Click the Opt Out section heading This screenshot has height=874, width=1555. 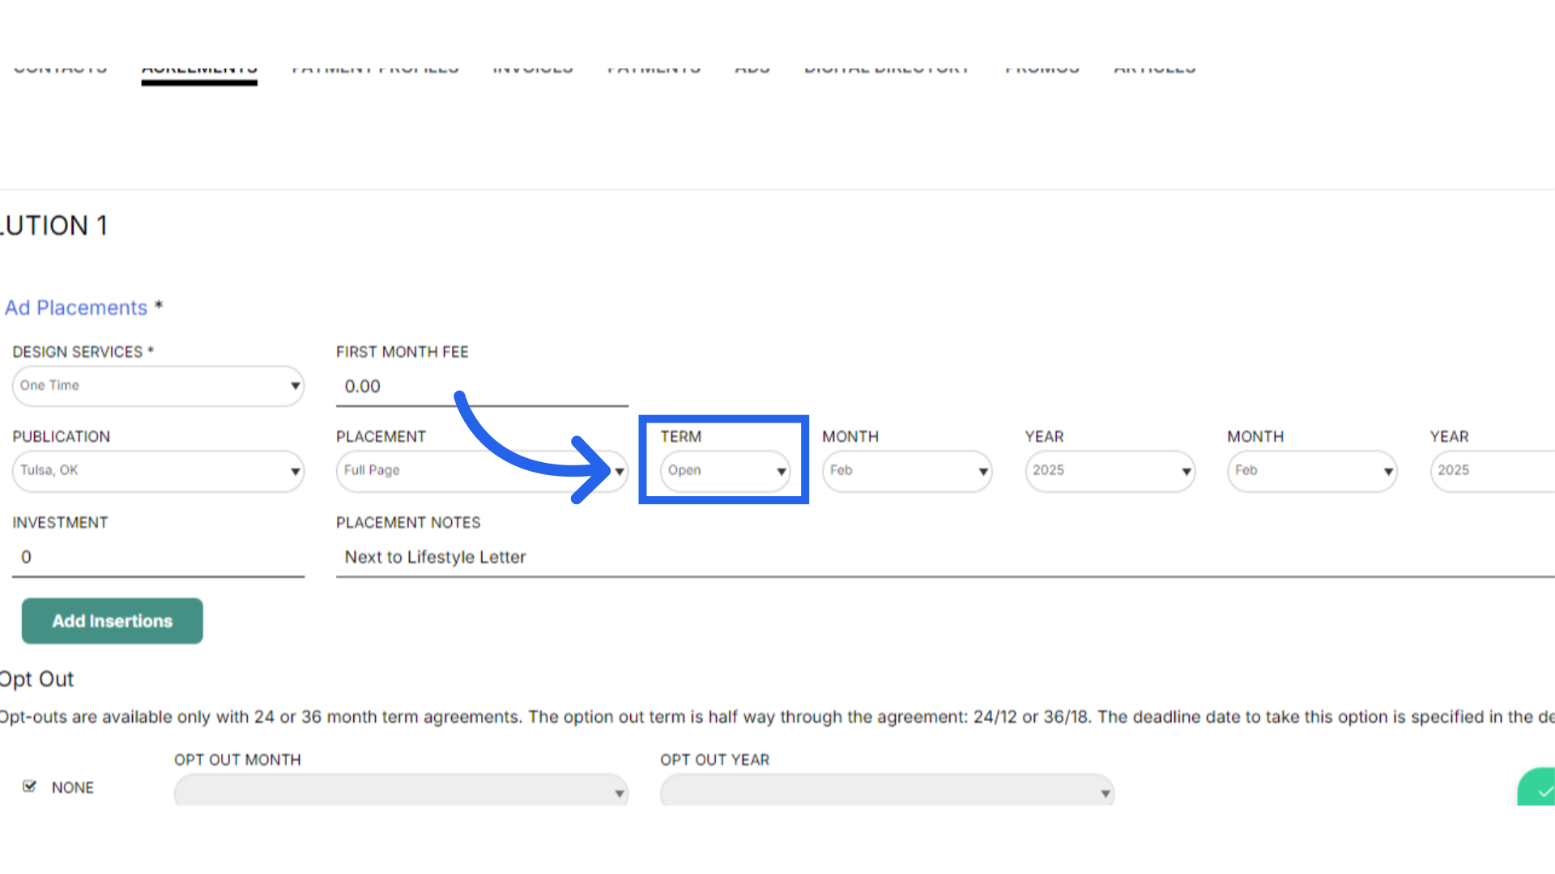[36, 679]
